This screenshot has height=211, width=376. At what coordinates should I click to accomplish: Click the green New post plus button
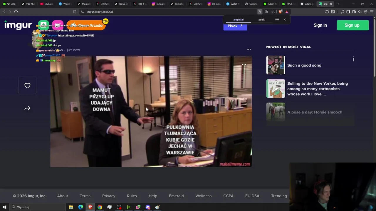(x=43, y=25)
